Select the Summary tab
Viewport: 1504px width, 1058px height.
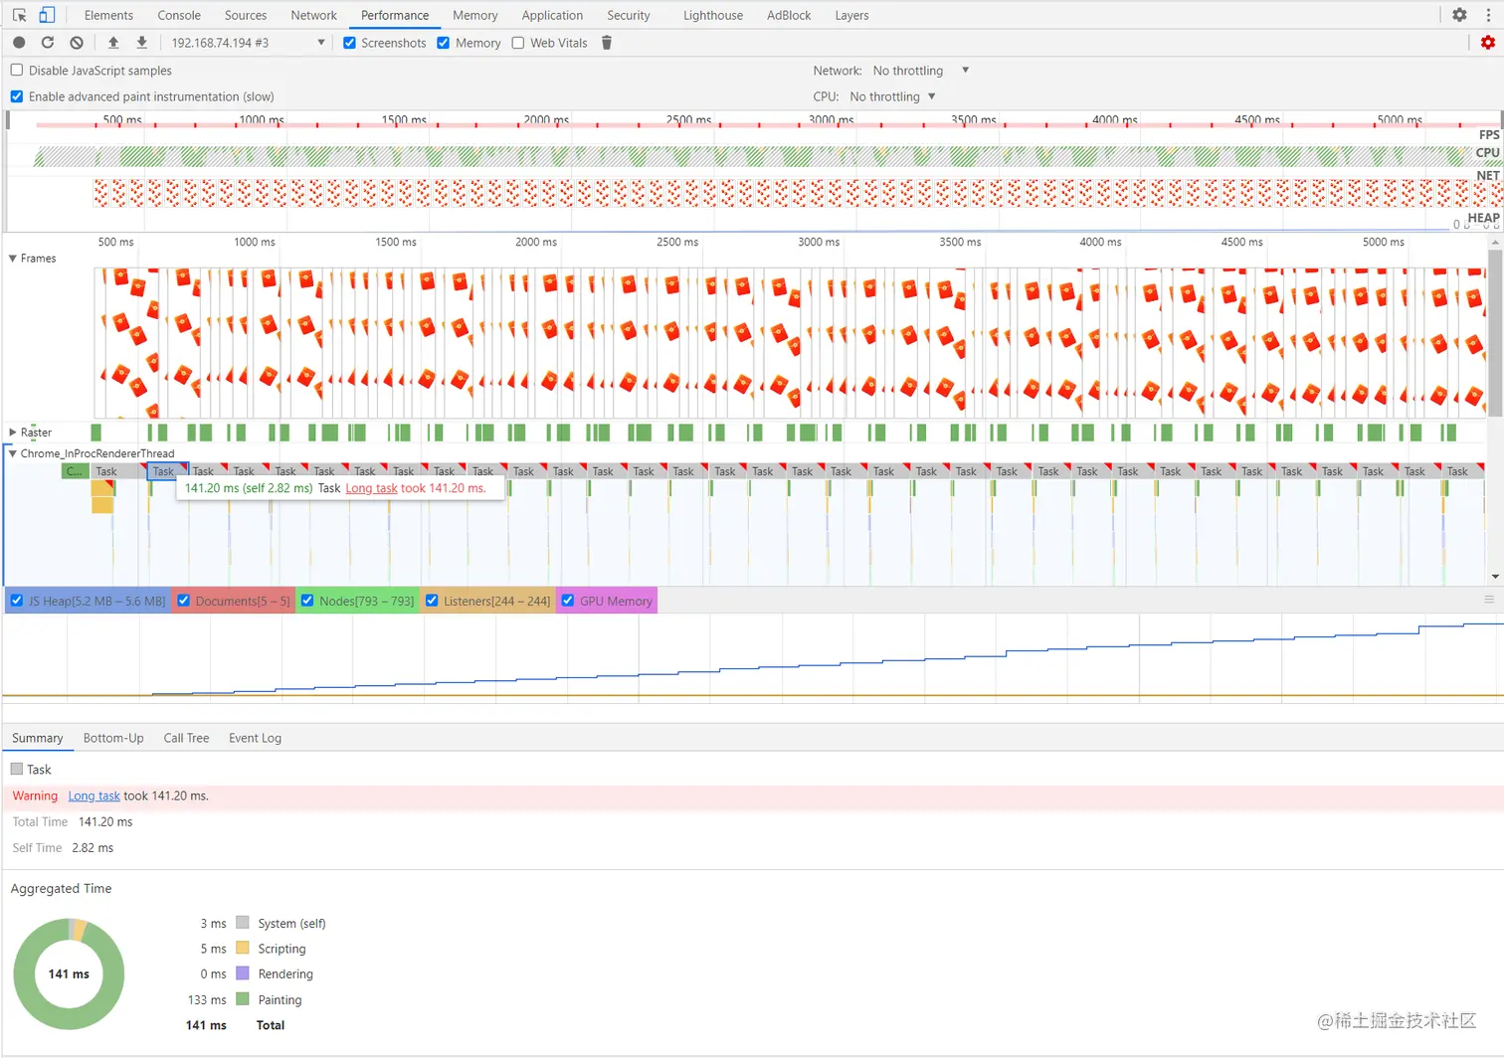point(38,738)
